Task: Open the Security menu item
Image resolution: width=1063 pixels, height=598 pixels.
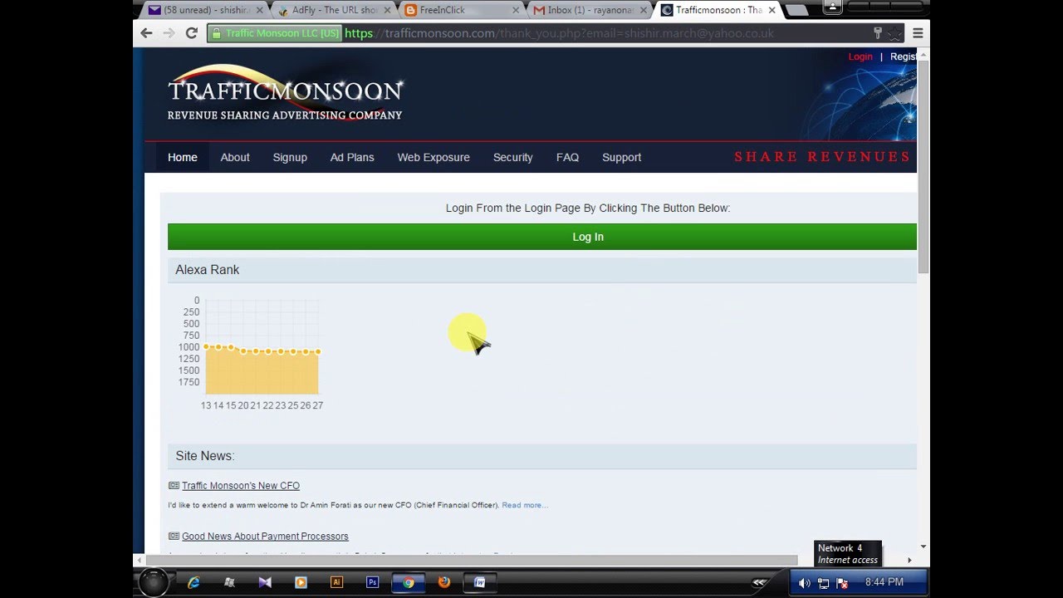Action: [513, 157]
